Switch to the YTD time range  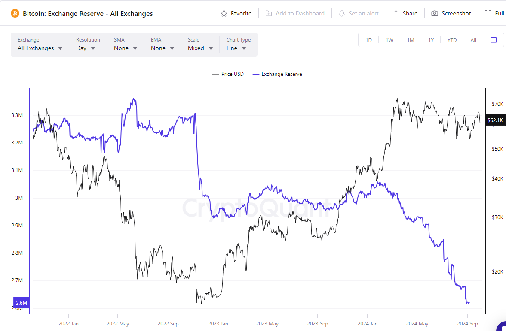pyautogui.click(x=452, y=40)
